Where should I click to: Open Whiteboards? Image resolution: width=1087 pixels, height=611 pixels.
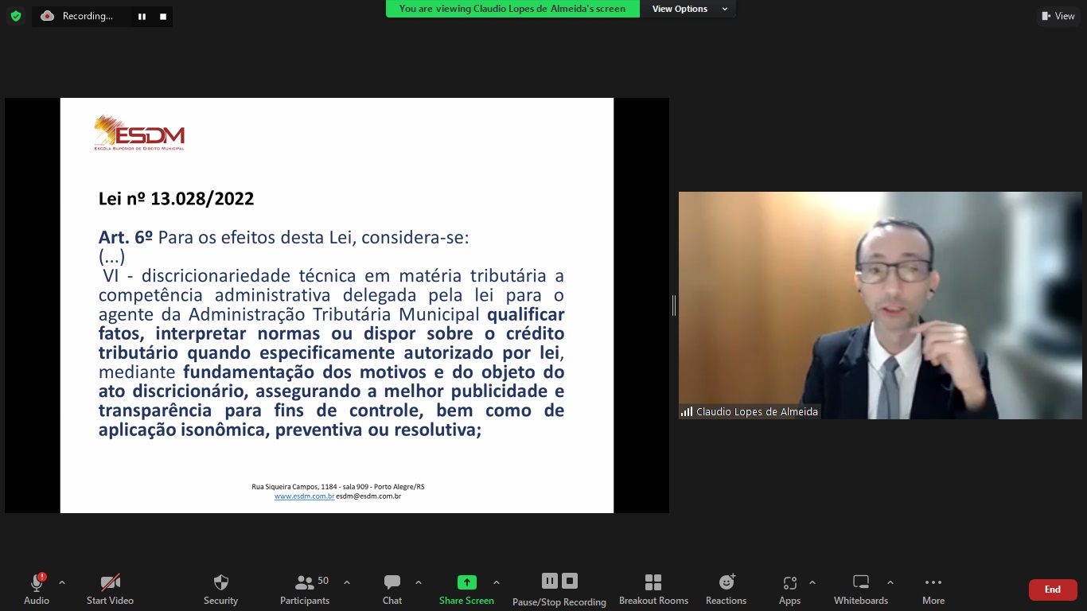861,590
